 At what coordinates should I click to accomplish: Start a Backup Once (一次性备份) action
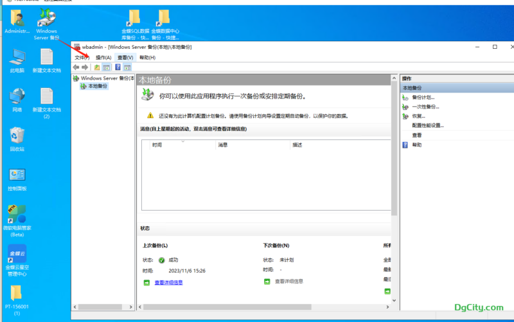click(425, 107)
